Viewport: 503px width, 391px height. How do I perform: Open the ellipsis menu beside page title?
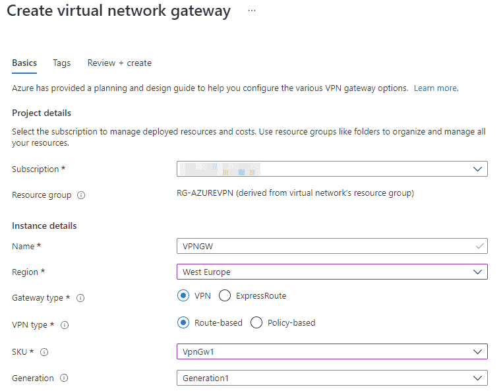pyautogui.click(x=252, y=11)
